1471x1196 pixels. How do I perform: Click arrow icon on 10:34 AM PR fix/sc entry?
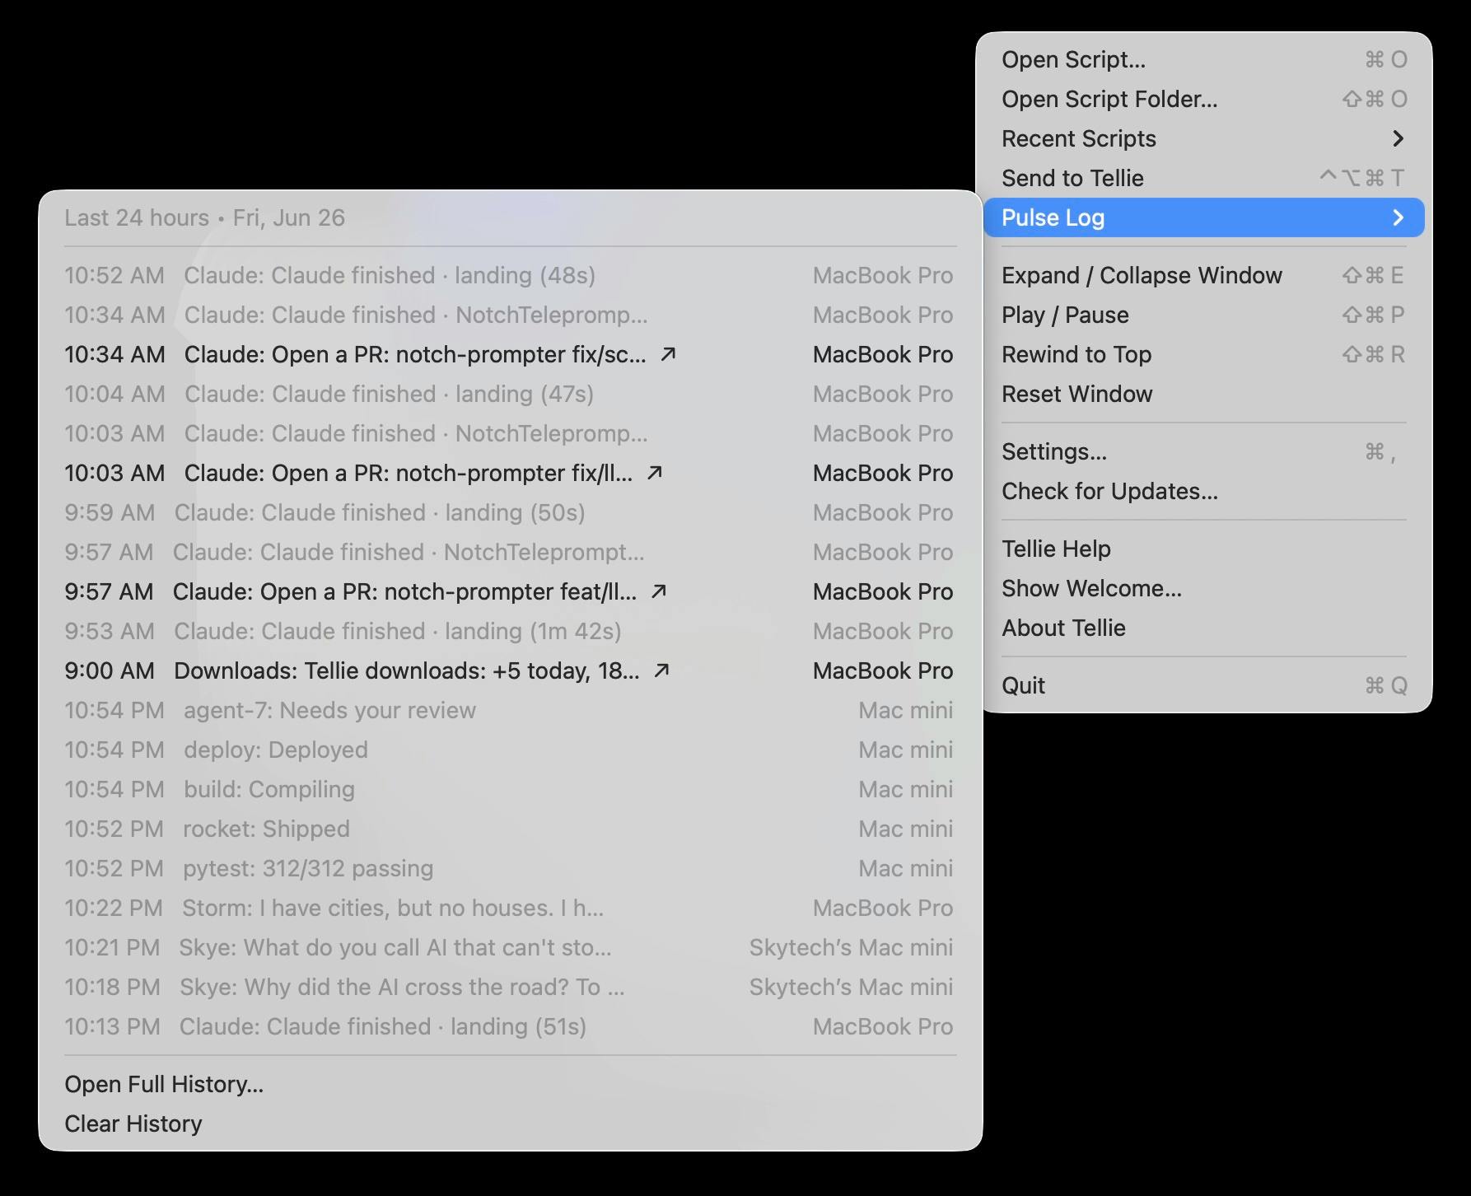coord(669,354)
